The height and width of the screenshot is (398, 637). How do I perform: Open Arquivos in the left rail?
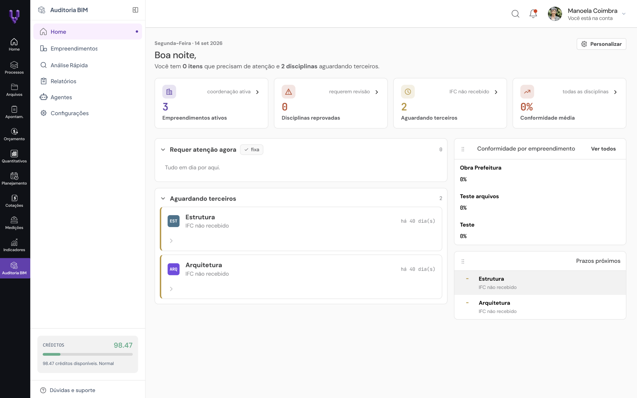pyautogui.click(x=14, y=90)
